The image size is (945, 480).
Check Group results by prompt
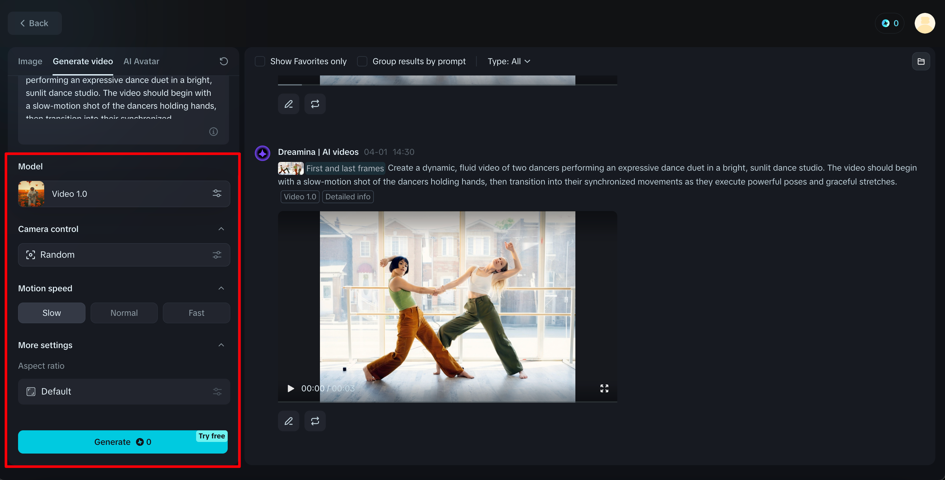click(362, 61)
